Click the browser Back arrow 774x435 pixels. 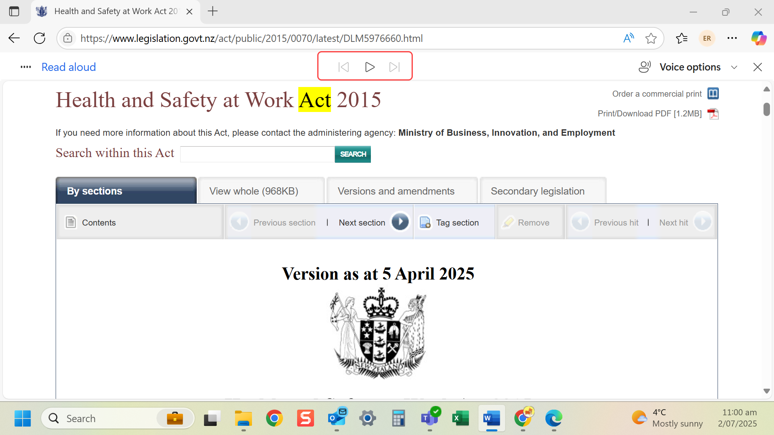coord(14,38)
